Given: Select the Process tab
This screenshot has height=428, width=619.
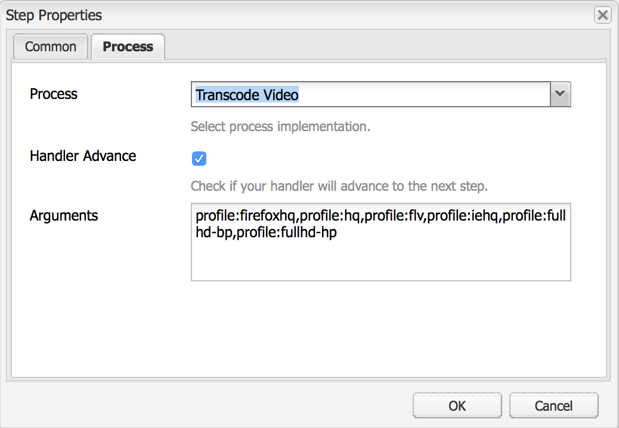Looking at the screenshot, I should [x=128, y=46].
